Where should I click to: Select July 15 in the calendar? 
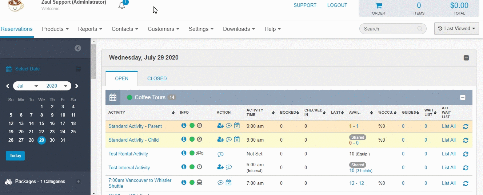pos(41,123)
